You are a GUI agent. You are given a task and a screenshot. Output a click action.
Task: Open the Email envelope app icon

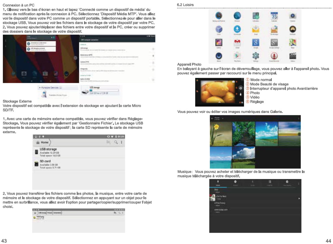pos(256,29)
